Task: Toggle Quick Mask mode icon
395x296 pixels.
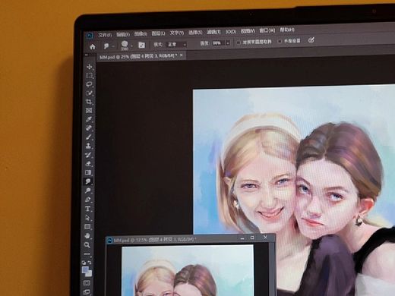Action: pos(87,283)
